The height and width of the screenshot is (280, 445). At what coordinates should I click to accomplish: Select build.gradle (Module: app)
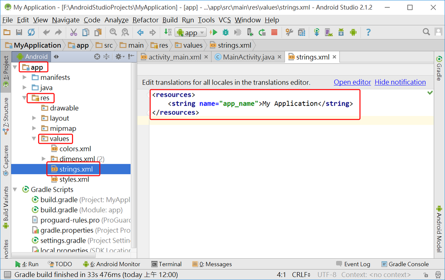[77, 210]
